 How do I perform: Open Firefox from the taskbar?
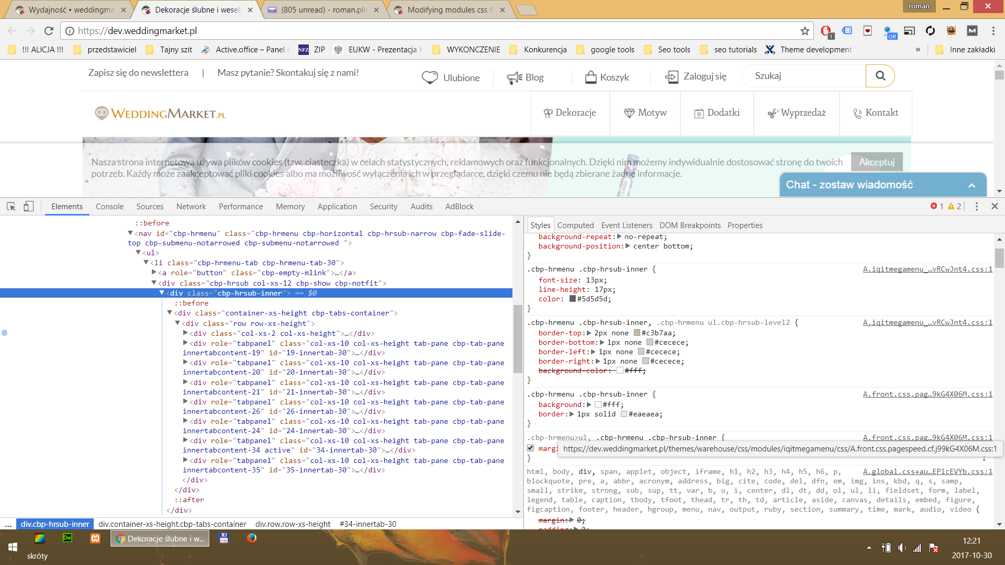(252, 538)
